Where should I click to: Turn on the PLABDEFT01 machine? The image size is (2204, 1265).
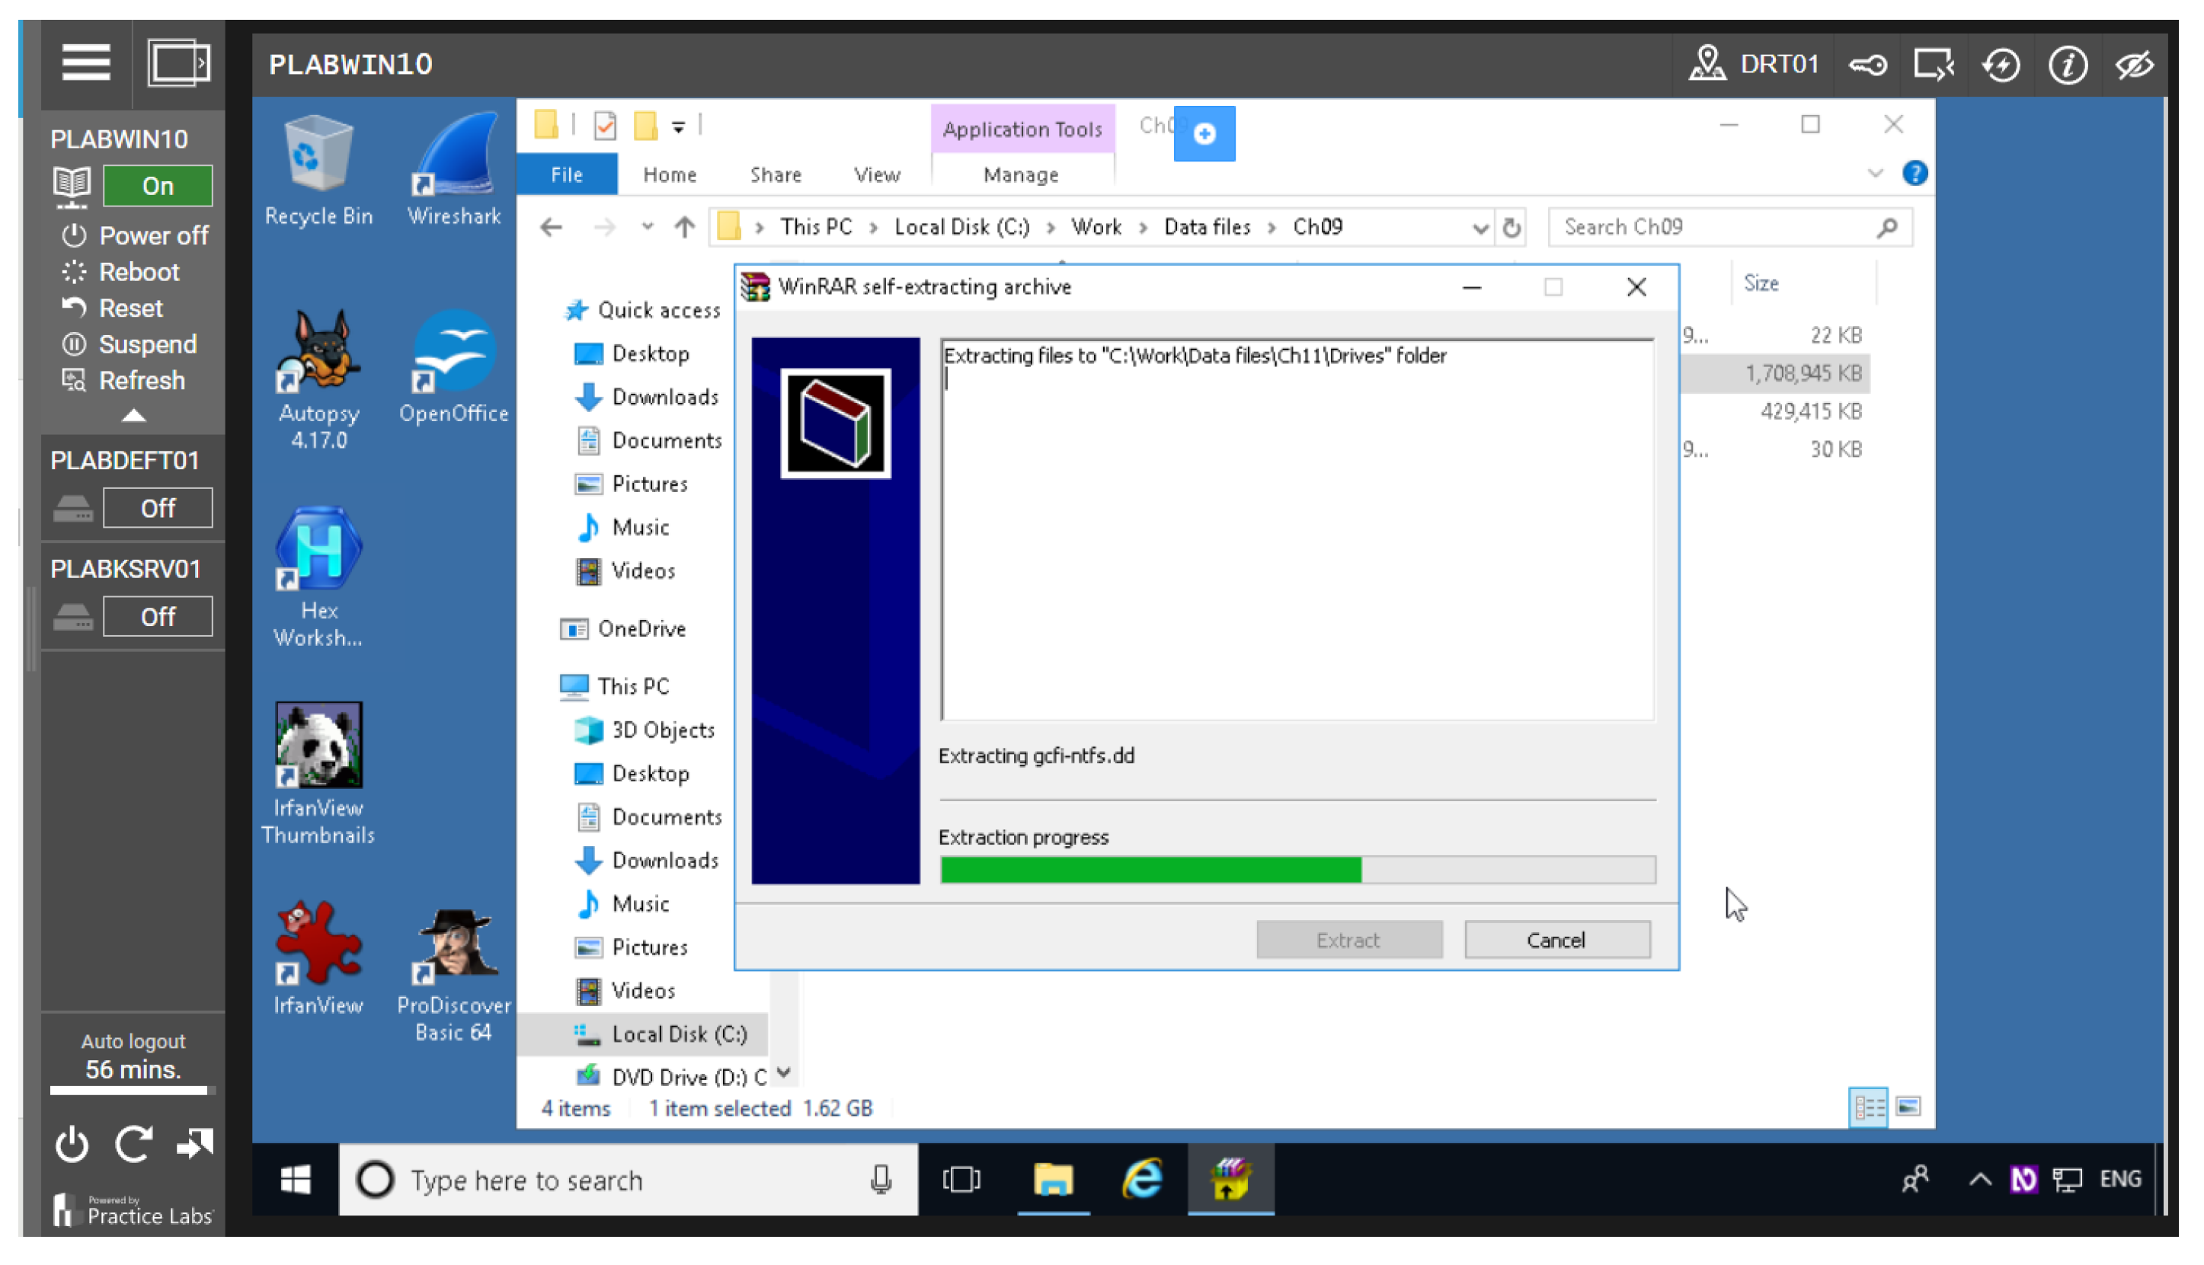point(157,507)
